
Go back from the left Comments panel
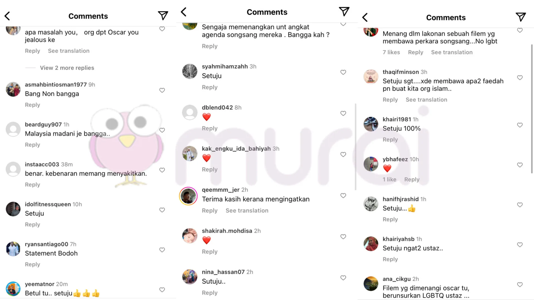point(8,16)
